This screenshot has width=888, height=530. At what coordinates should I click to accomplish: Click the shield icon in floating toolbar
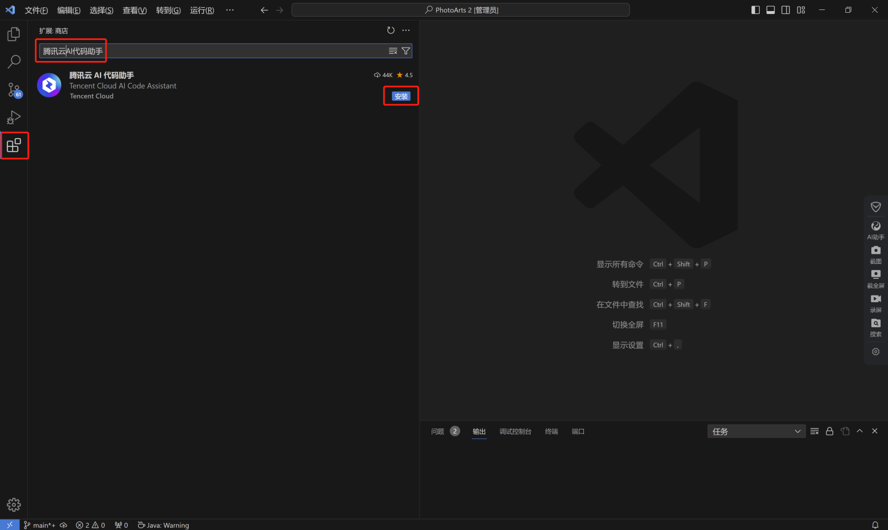[x=876, y=207]
